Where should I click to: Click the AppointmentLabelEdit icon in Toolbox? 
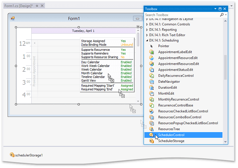(152, 52)
